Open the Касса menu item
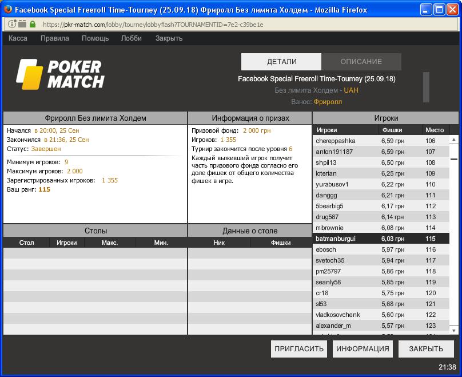 point(18,38)
